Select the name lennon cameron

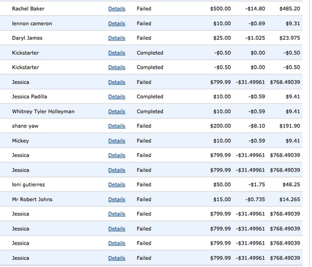coord(32,23)
